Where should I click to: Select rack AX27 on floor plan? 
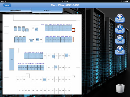click(x=16, y=29)
